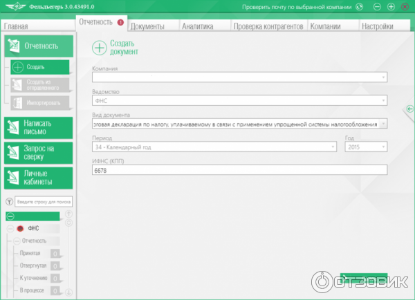Select Создать under Отчетность sidebar
This screenshot has width=415, height=300.
pyautogui.click(x=40, y=67)
